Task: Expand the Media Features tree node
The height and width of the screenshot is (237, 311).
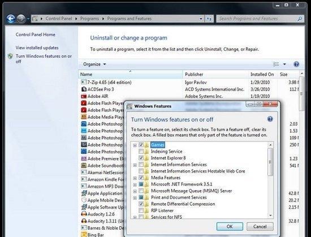Action: point(135,178)
